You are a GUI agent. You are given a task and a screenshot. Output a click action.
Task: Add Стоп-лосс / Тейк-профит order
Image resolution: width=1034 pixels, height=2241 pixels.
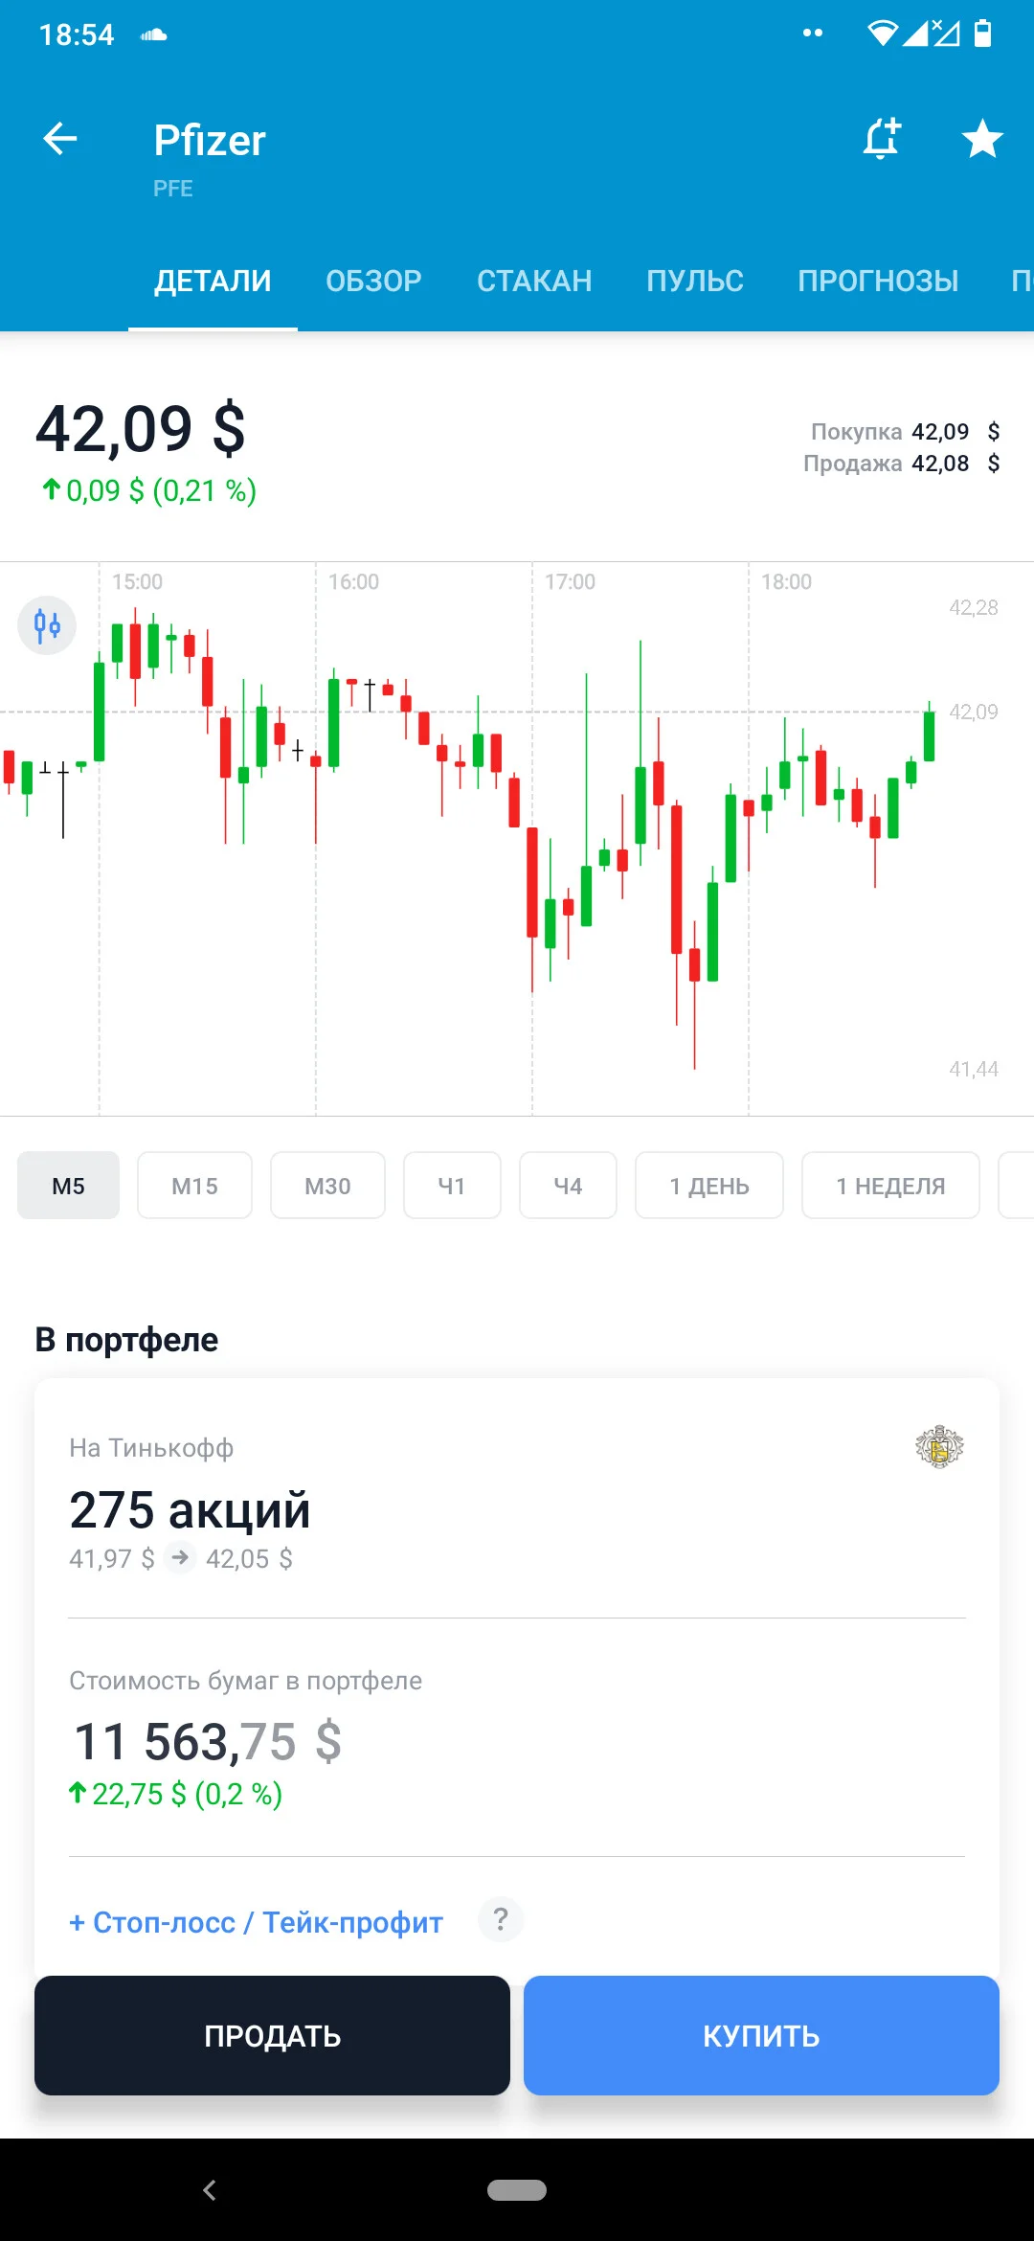pyautogui.click(x=257, y=1922)
